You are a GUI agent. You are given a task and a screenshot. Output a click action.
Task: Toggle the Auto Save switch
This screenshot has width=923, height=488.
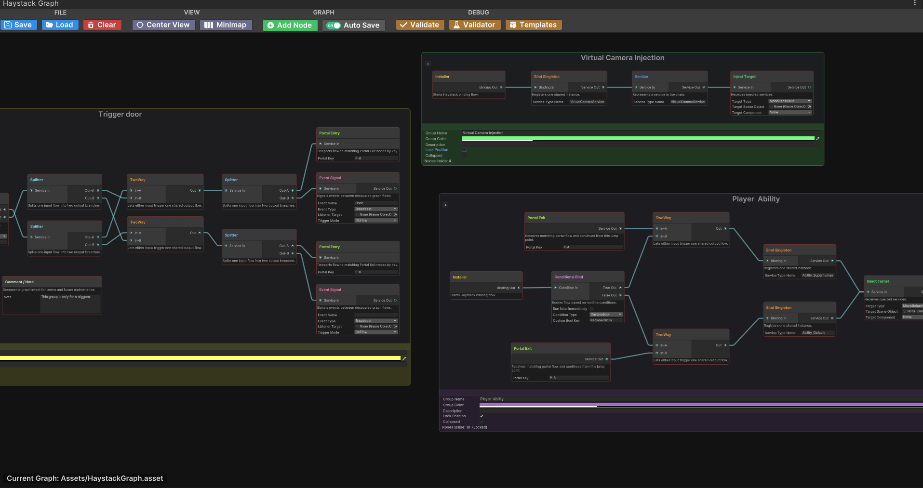point(334,26)
